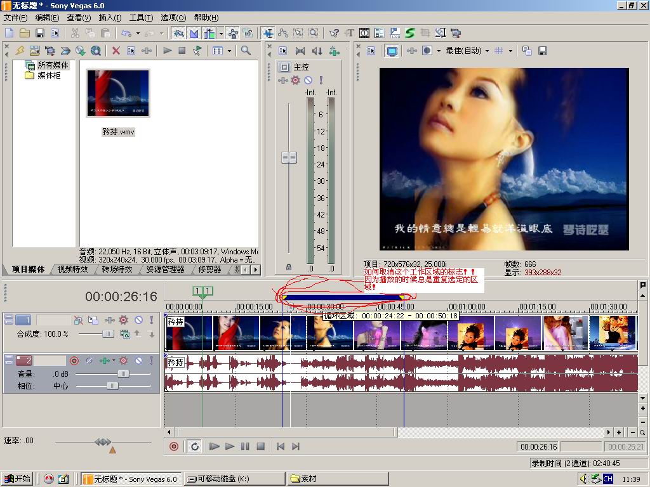Switch to 资源管理器 tab

(165, 269)
